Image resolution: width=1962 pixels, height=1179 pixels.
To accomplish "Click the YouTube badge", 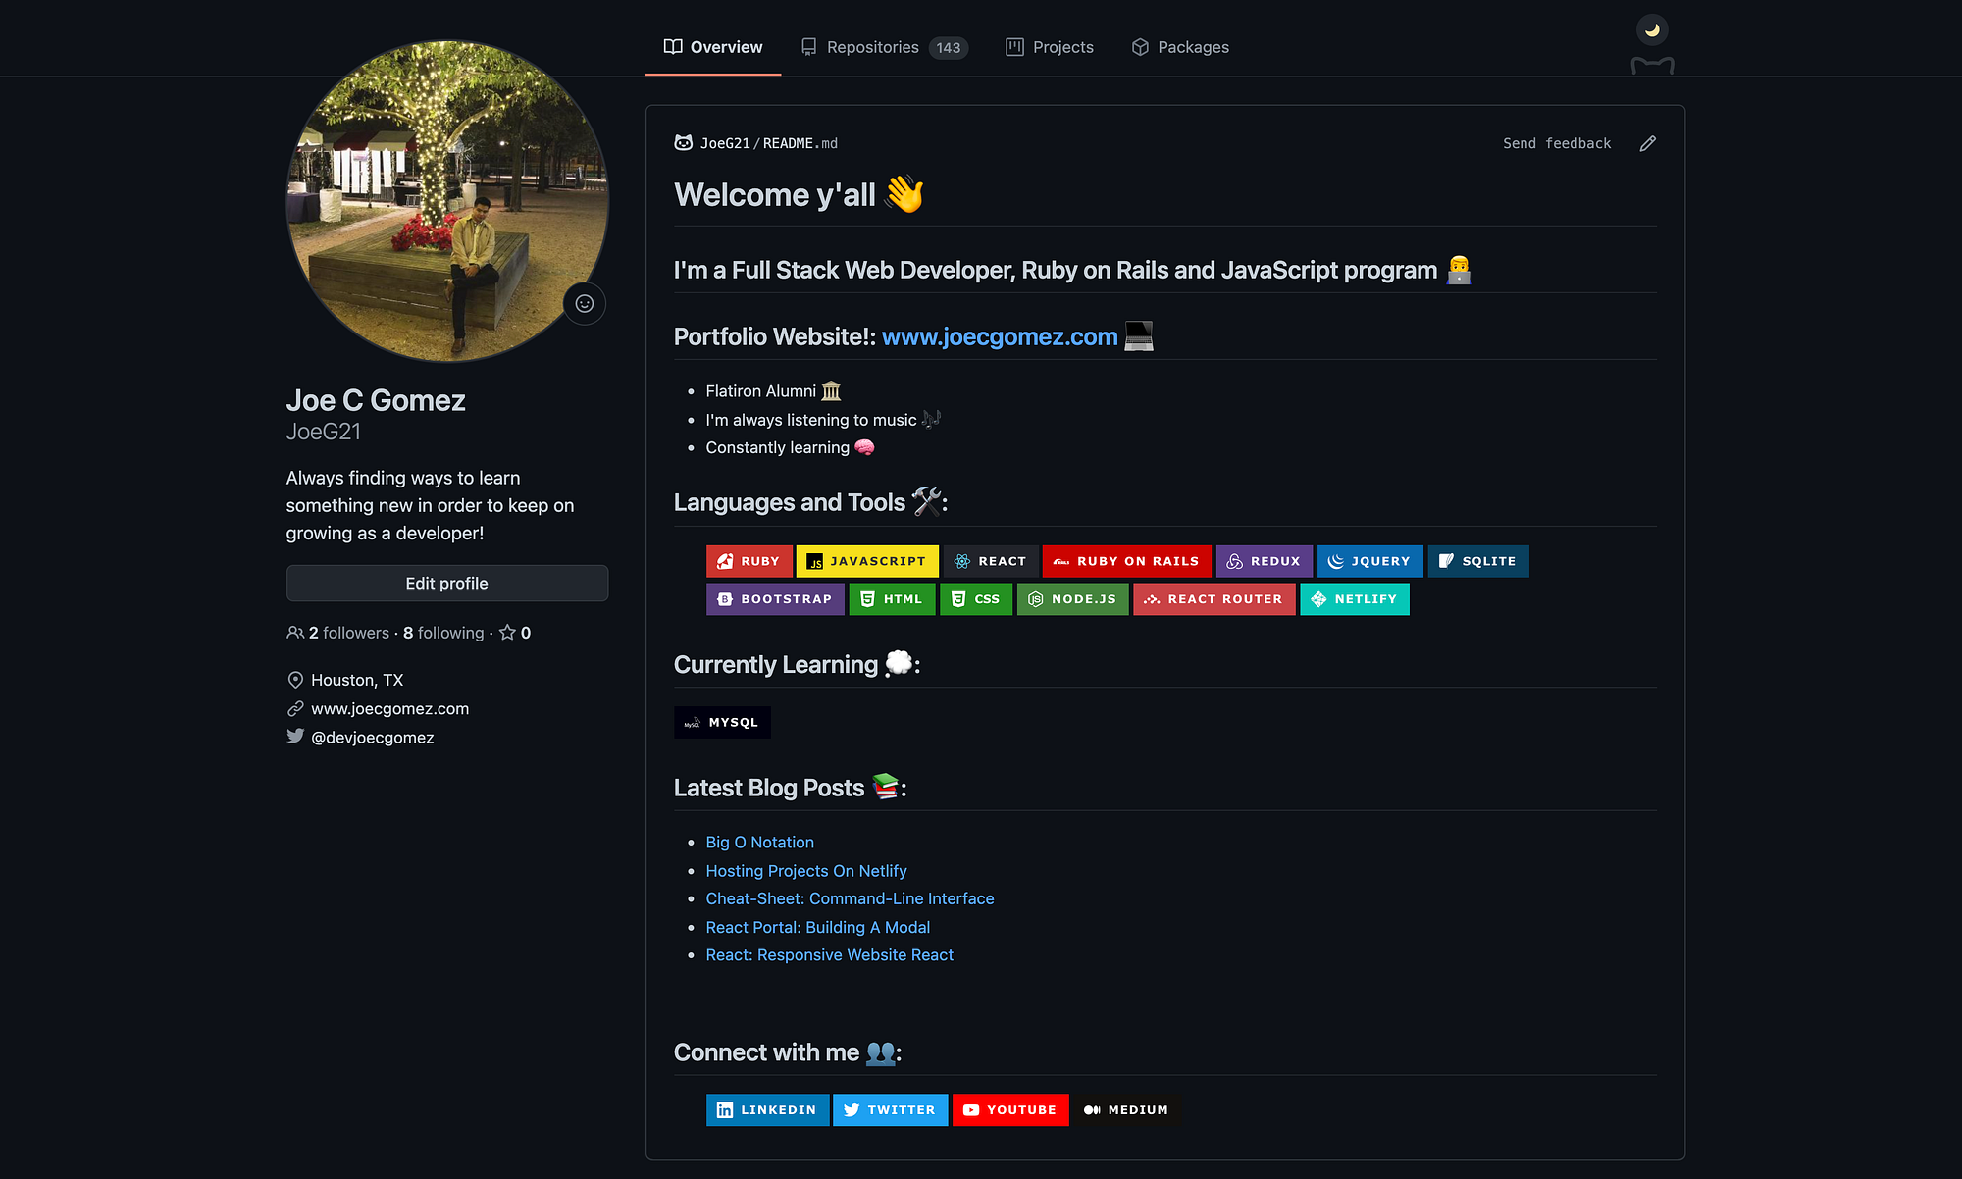I will [1010, 1109].
